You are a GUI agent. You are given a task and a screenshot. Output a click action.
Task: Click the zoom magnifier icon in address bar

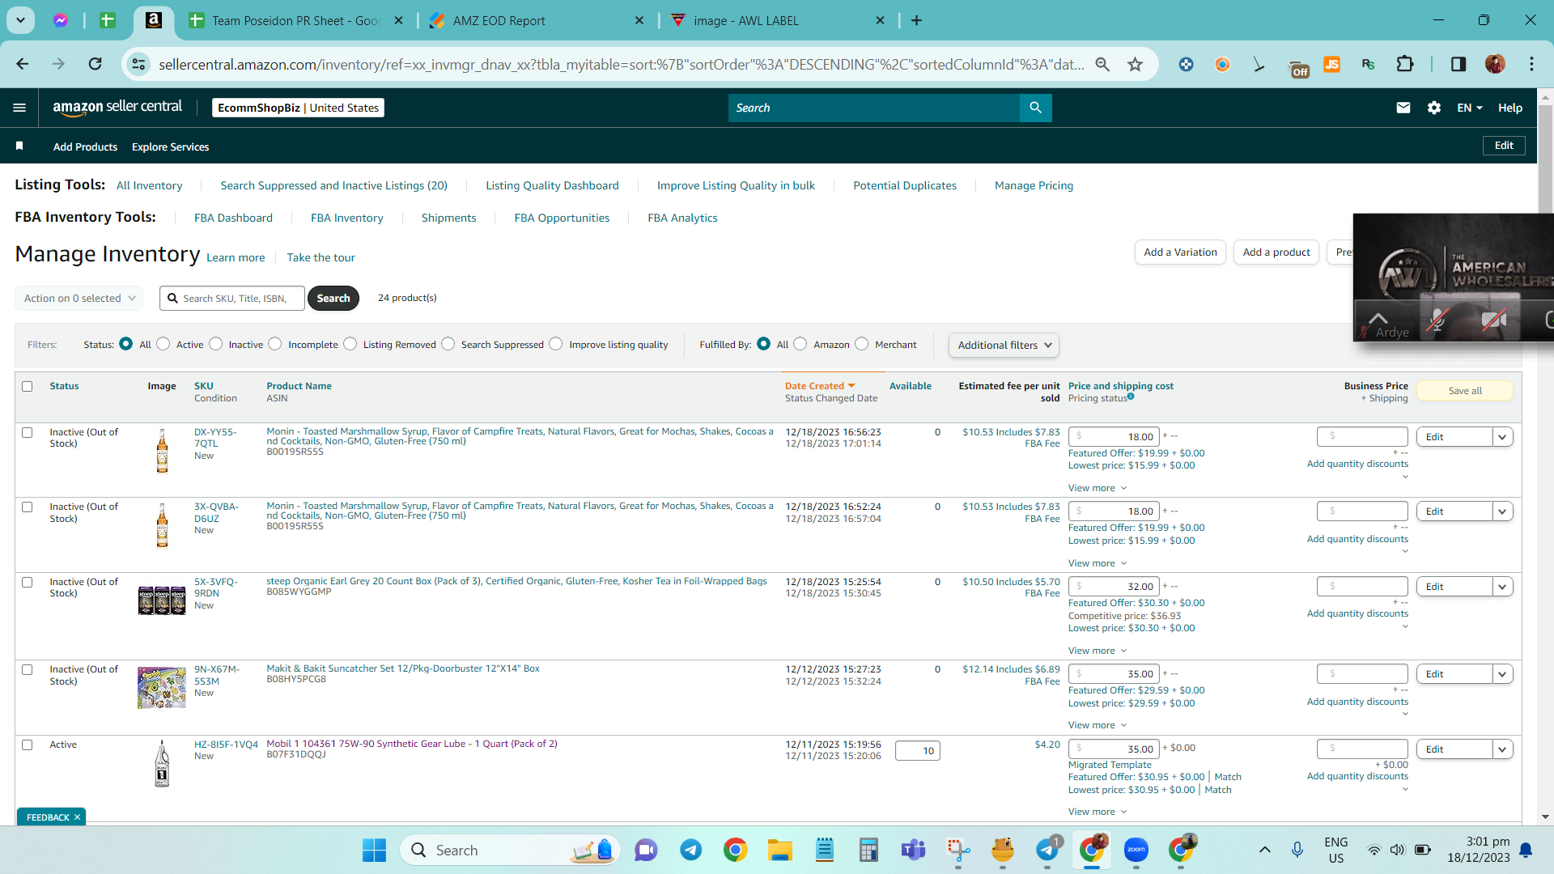1102,64
